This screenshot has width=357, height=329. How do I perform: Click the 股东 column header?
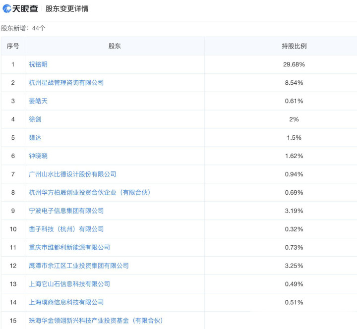(x=115, y=46)
